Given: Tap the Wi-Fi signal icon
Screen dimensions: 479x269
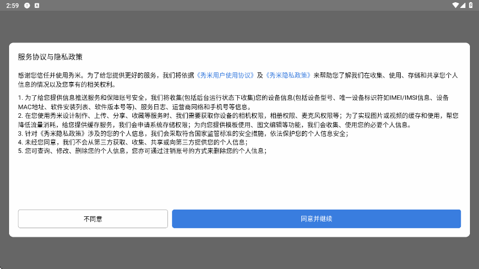Looking at the screenshot, I should (x=456, y=5).
